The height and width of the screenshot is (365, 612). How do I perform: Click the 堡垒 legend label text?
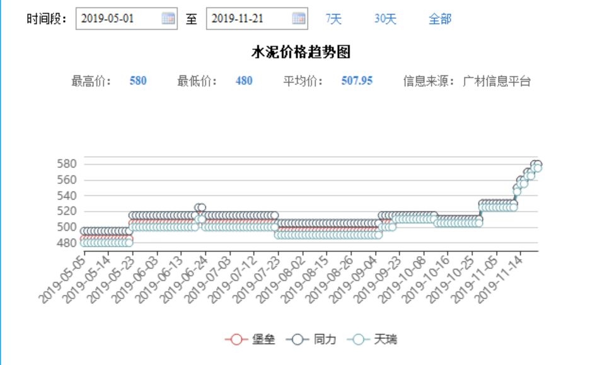pyautogui.click(x=263, y=340)
